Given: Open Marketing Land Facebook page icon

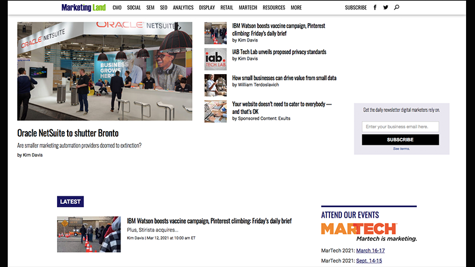Looking at the screenshot, I should [x=375, y=8].
